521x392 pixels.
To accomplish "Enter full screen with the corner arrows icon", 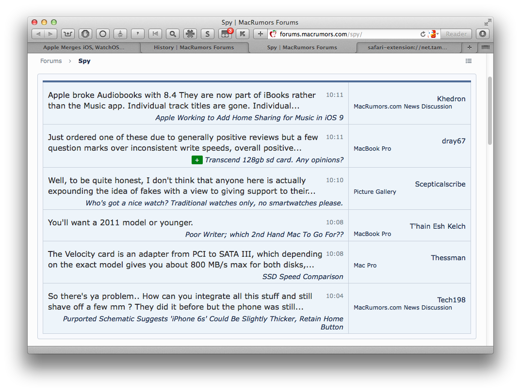I will point(488,22).
